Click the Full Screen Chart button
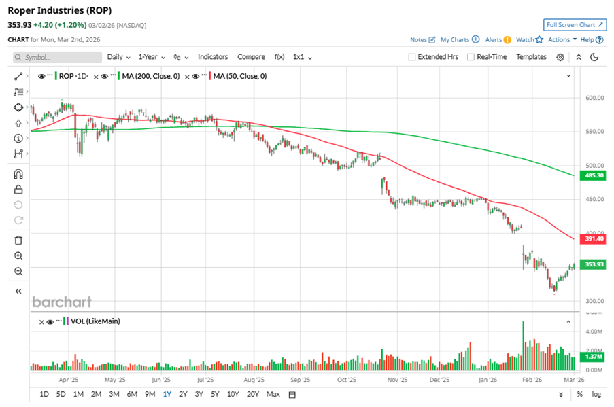614x407 pixels. coord(575,25)
